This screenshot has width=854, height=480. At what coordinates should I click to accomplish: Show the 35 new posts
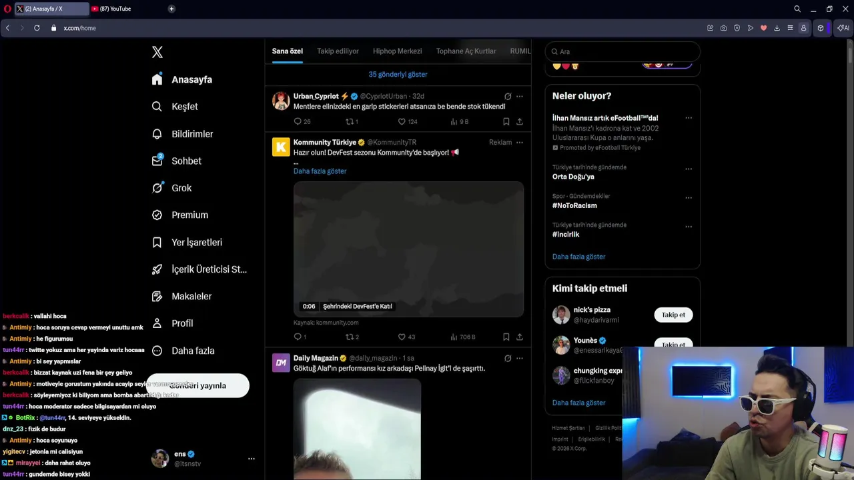[398, 75]
